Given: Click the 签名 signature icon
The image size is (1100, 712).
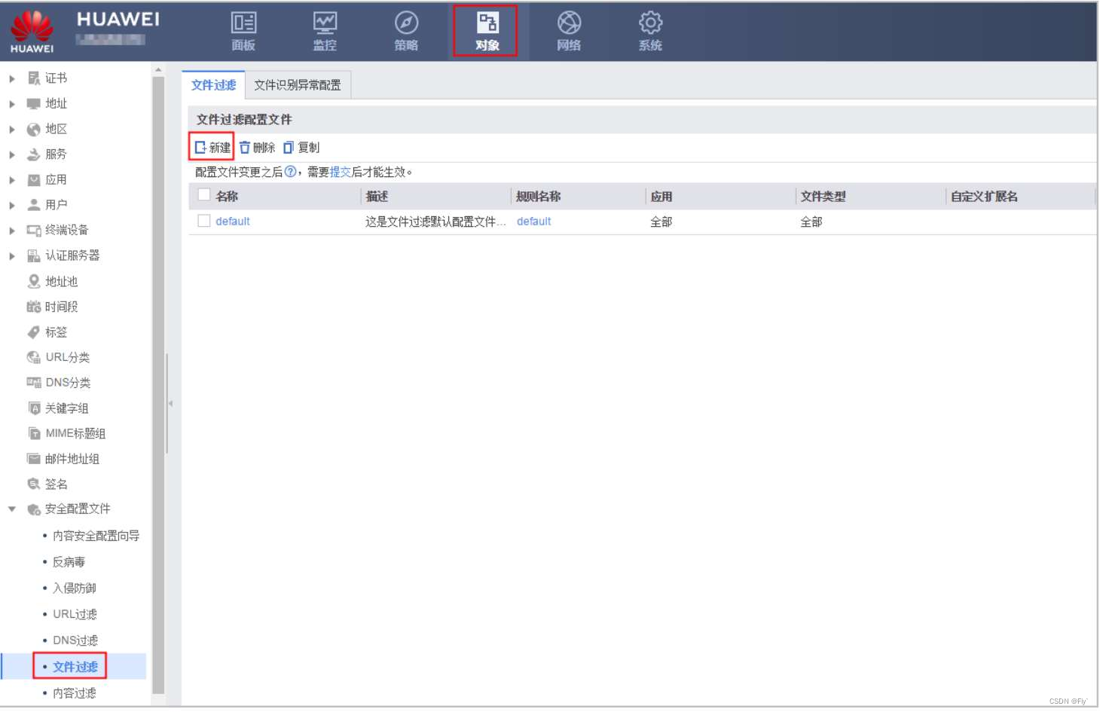Looking at the screenshot, I should click(x=34, y=484).
